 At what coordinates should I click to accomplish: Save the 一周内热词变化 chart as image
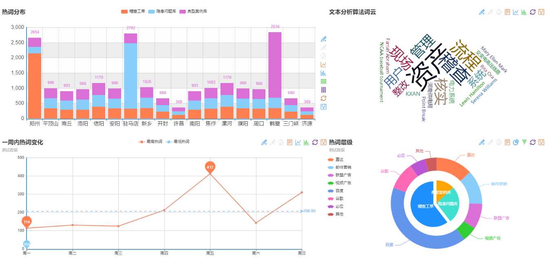coord(323,142)
